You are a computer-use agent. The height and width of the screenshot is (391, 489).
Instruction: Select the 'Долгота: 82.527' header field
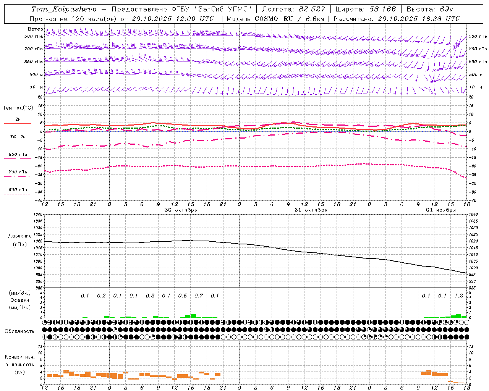tap(294, 9)
